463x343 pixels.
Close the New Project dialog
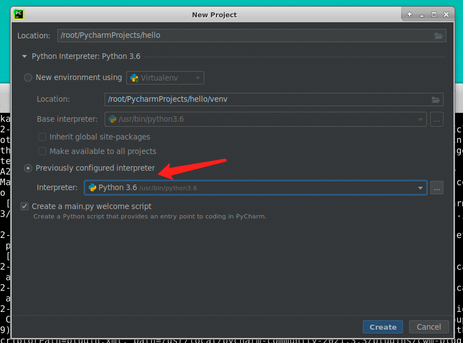click(x=446, y=14)
